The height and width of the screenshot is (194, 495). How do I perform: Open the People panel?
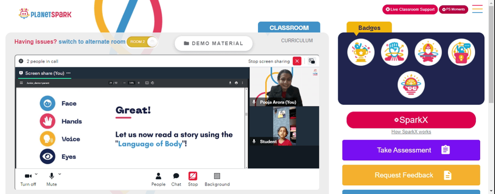tap(158, 179)
